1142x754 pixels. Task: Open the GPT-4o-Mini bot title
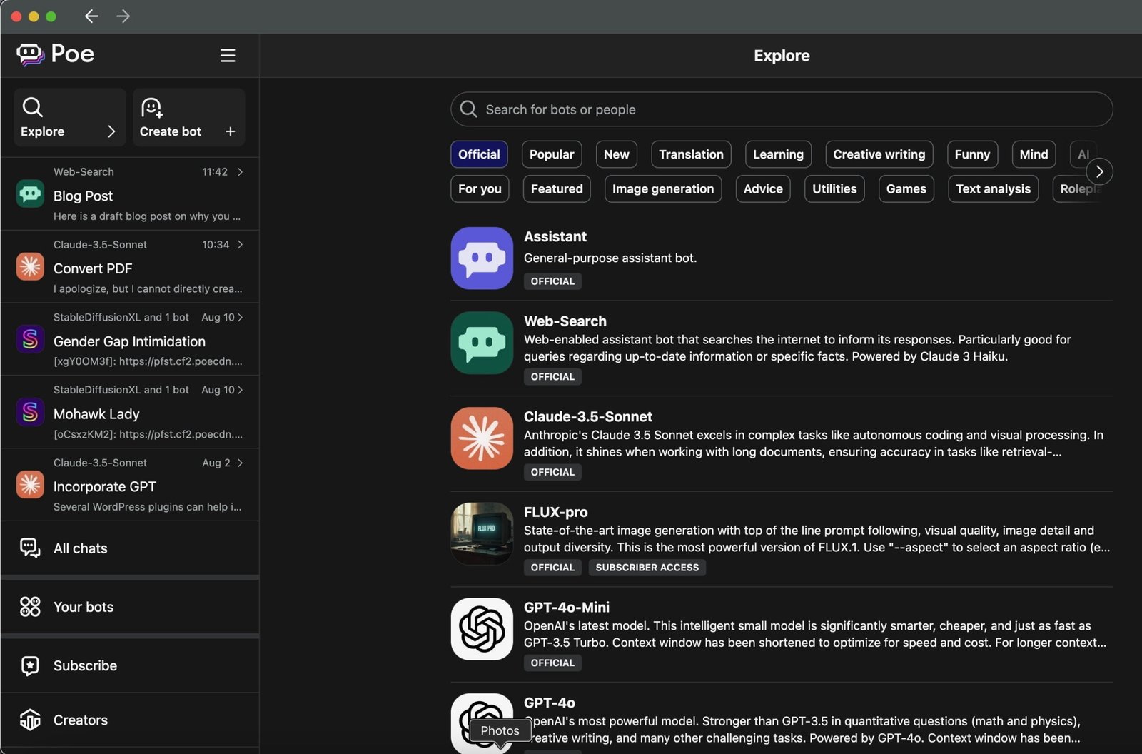coord(567,608)
